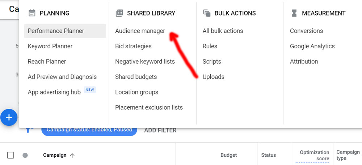Image resolution: width=362 pixels, height=165 pixels.
Task: Click the NEW badge beside App advertising hub
Action: 90,90
